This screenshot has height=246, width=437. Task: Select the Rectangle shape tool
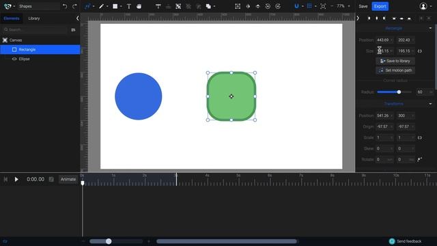(x=115, y=6)
